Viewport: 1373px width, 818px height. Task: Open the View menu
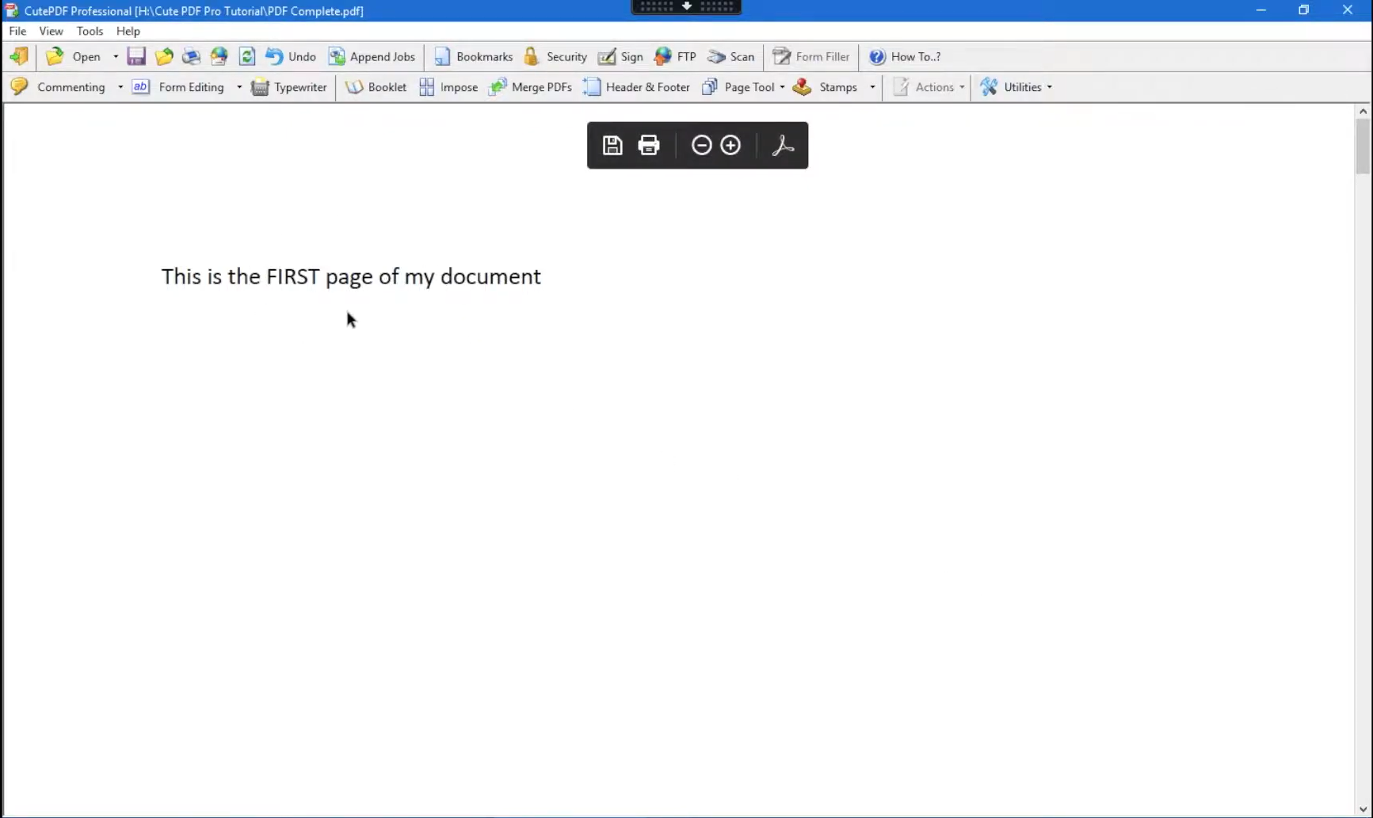click(x=51, y=31)
